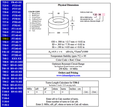This screenshot has width=113, height=107.
Task: Open the T106-0 core page
Action: pyautogui.click(x=5, y=92)
